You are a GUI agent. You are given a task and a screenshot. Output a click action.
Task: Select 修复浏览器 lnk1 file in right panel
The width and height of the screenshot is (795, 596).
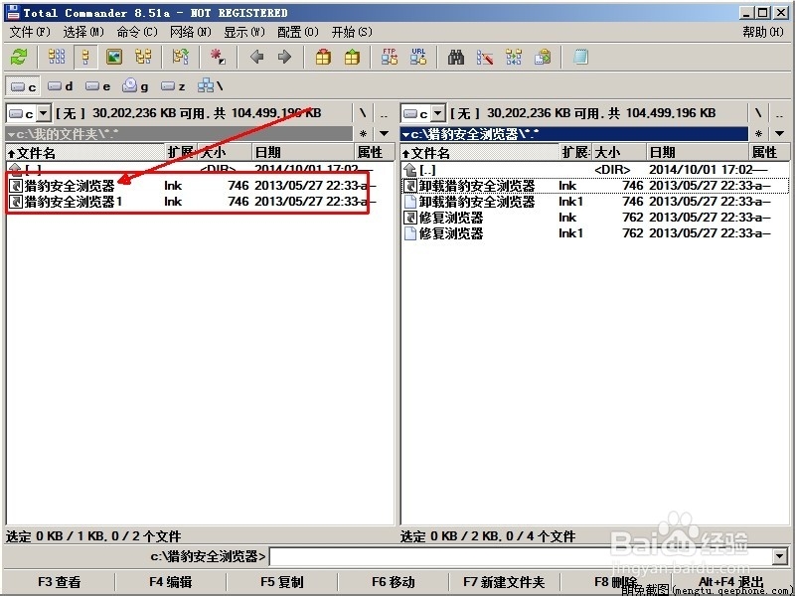tap(594, 233)
